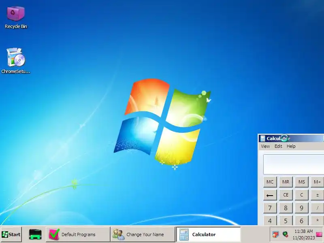Click the Calculator title bar icon
The height and width of the screenshot is (243, 324).
pos(262,139)
